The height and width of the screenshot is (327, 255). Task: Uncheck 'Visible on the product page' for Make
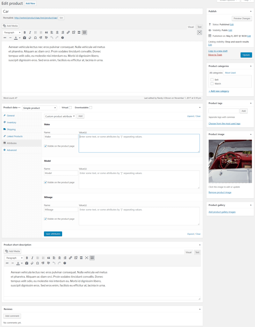pos(45,146)
